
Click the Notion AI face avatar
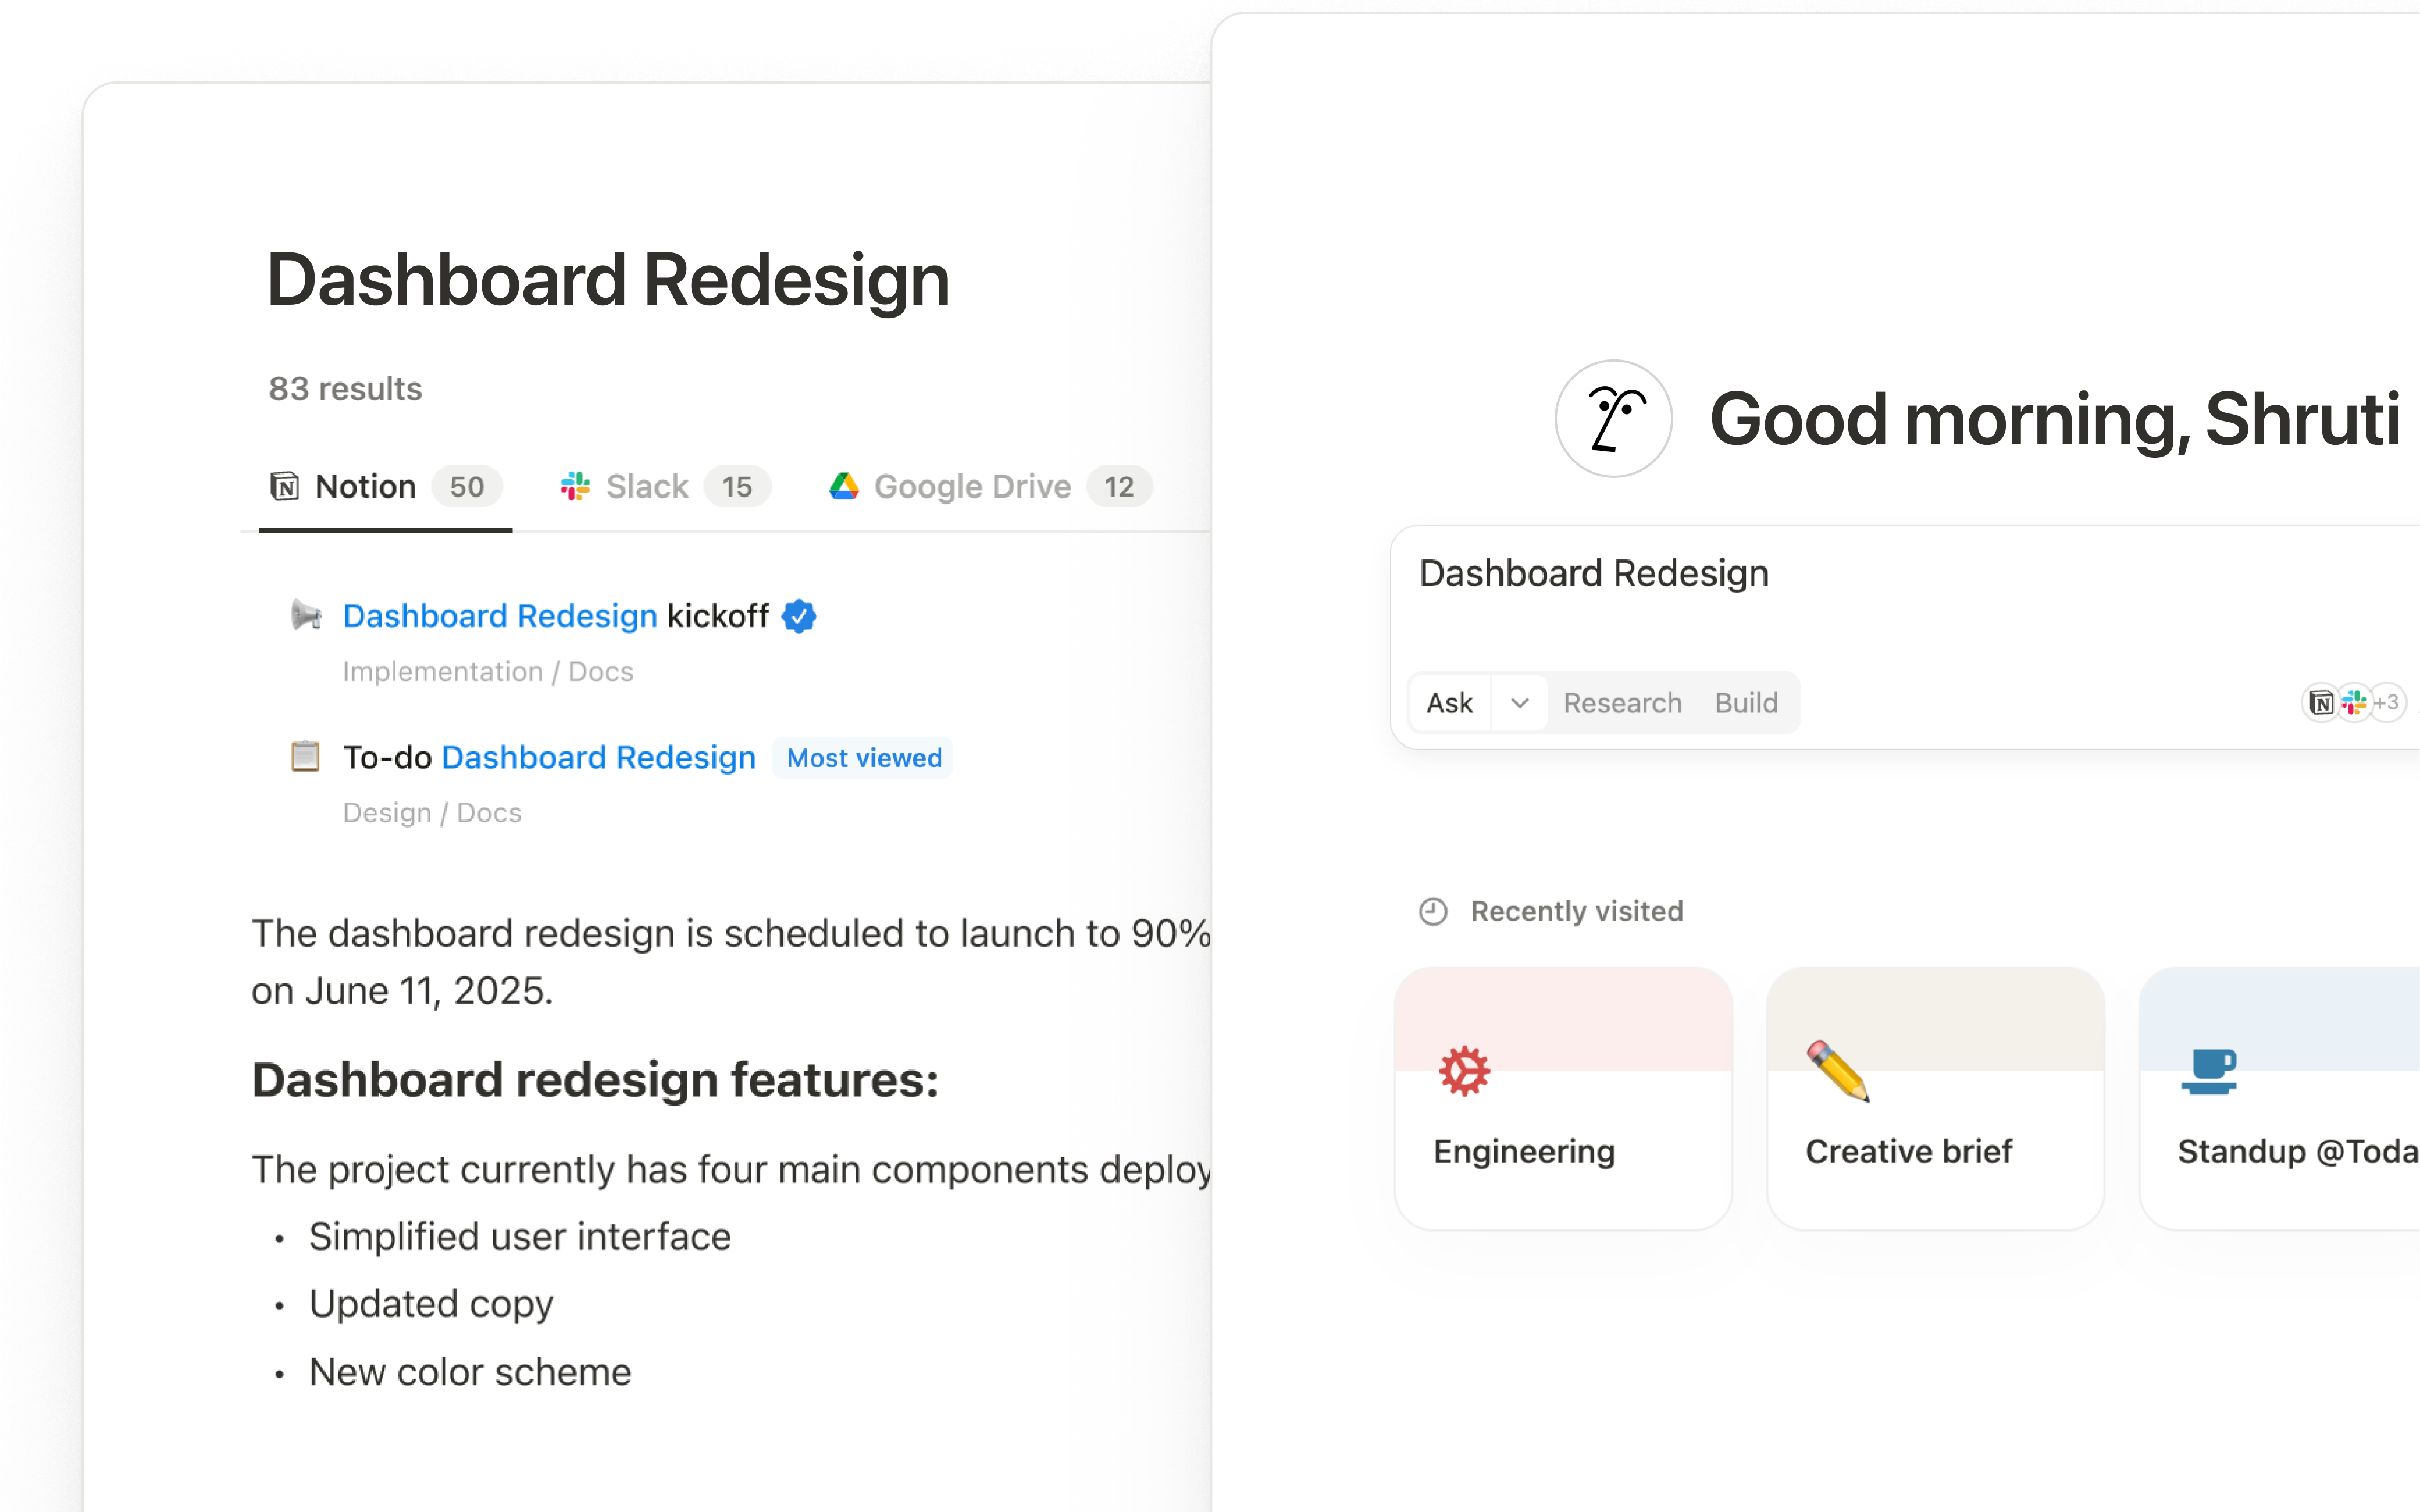click(1613, 418)
